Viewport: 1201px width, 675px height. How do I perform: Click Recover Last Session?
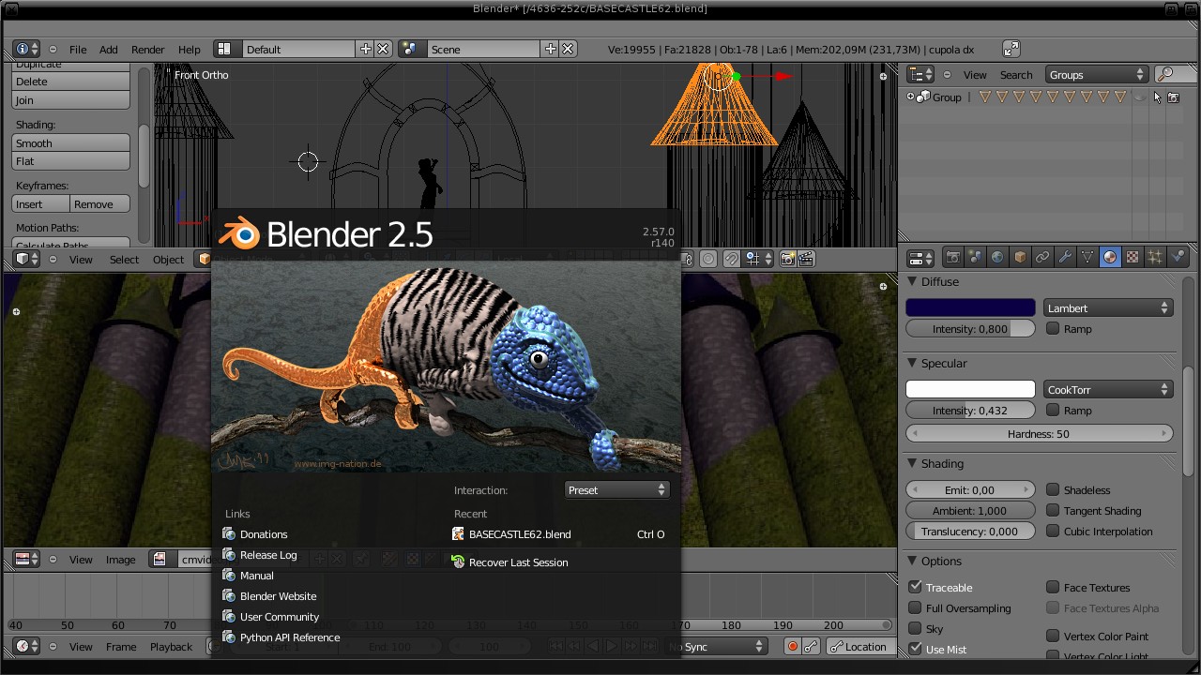[518, 562]
